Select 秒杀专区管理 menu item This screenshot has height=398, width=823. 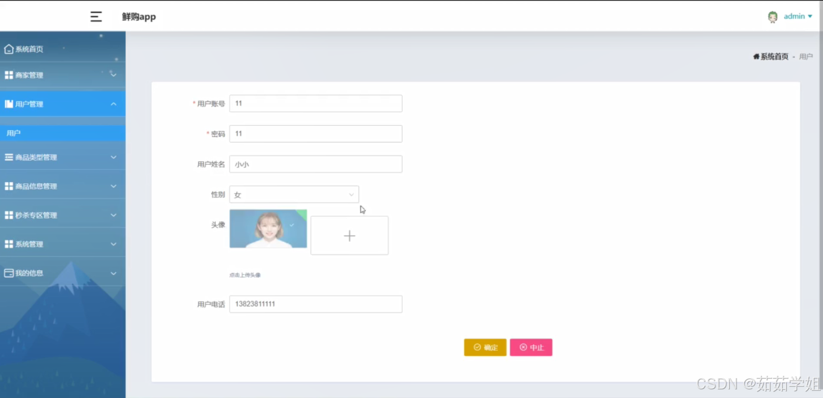tap(63, 215)
